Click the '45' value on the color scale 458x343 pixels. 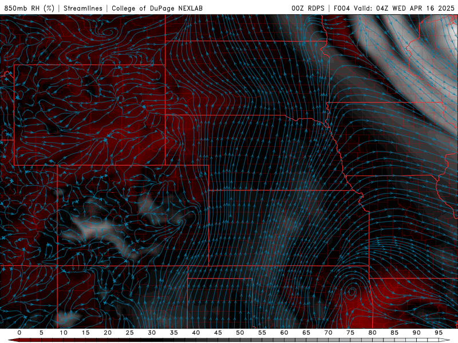[x=218, y=333]
